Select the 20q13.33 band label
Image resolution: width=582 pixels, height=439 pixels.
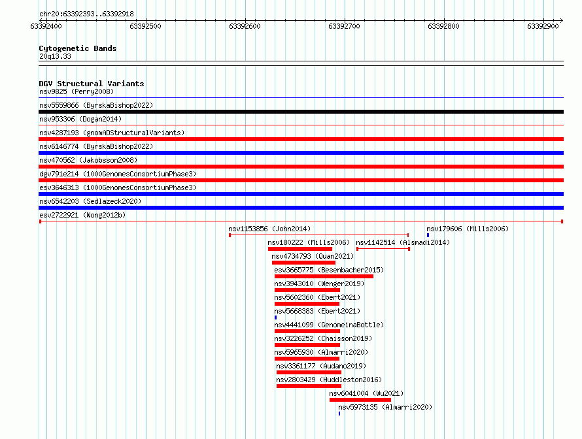point(55,56)
